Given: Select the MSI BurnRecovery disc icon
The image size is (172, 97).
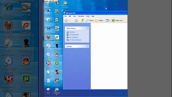Looking at the screenshot, I should (48, 48).
